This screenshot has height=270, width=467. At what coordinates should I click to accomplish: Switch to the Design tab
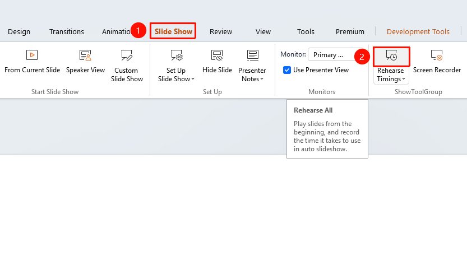tap(19, 31)
